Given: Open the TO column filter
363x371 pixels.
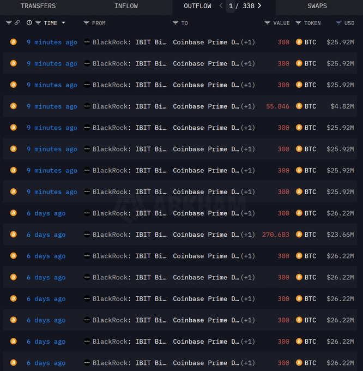Looking at the screenshot, I should click(176, 23).
